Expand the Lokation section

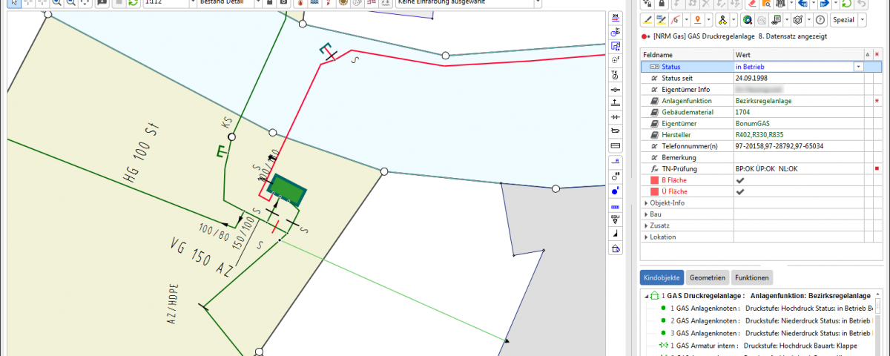pos(646,237)
